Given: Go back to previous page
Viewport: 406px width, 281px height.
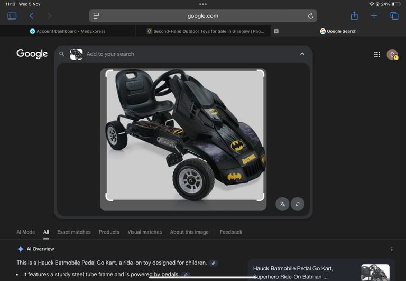Looking at the screenshot, I should tap(31, 16).
